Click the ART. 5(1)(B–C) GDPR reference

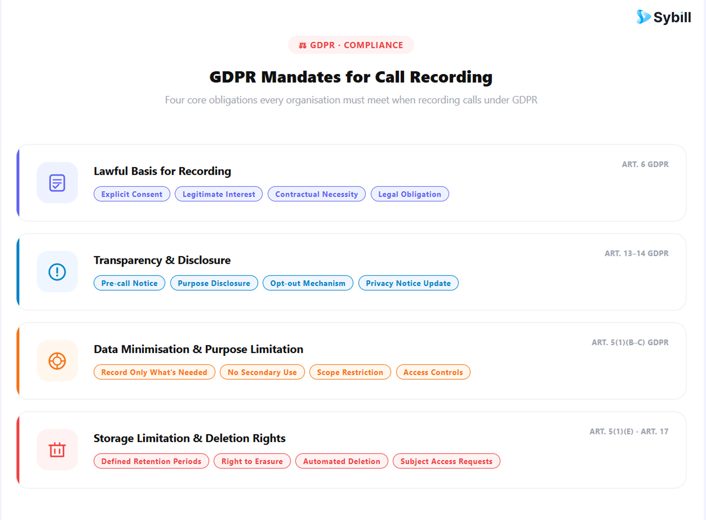point(630,342)
